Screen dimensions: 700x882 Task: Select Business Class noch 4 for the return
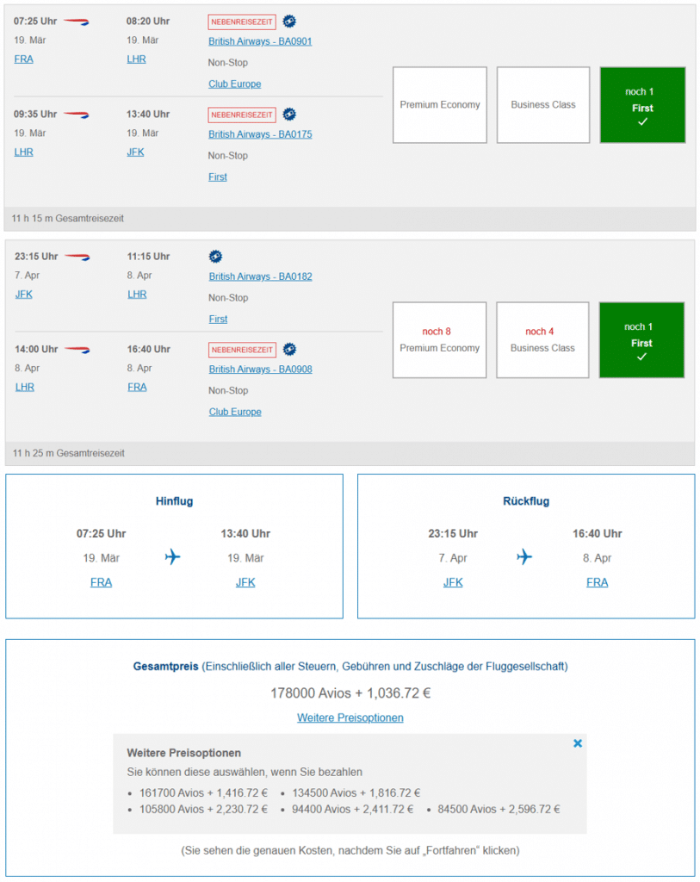pyautogui.click(x=542, y=339)
